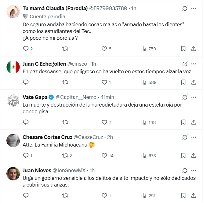The width and height of the screenshot is (204, 203).
Task: Like Chesare Cortes Cruz's tweet
Action: (x=105, y=156)
